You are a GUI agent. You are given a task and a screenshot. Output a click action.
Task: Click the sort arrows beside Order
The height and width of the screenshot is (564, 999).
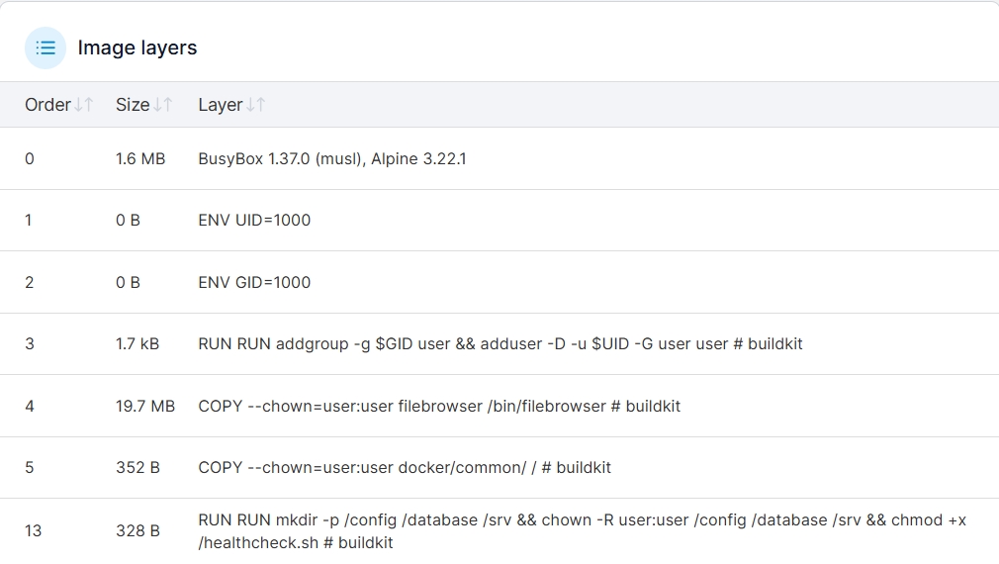84,105
